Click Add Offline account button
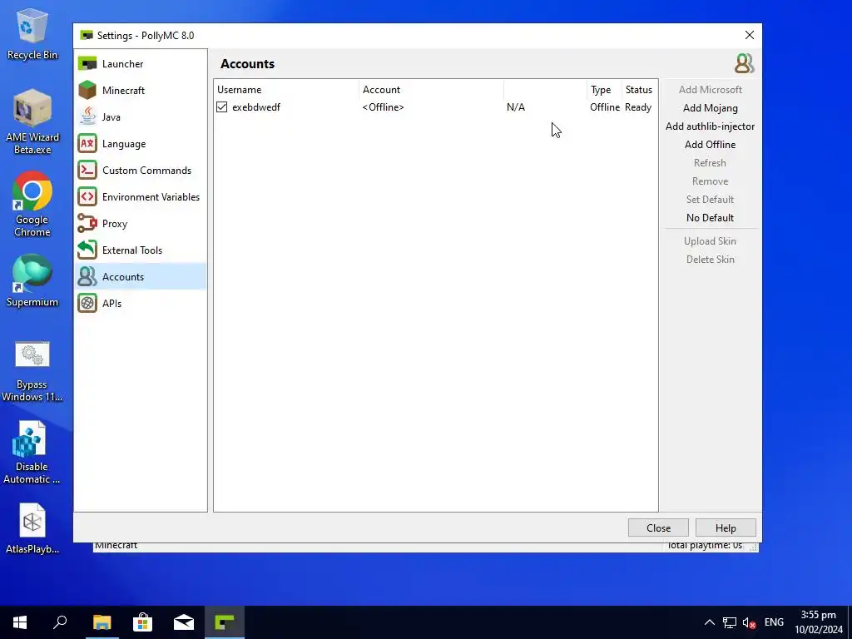This screenshot has width=852, height=639. (x=711, y=145)
